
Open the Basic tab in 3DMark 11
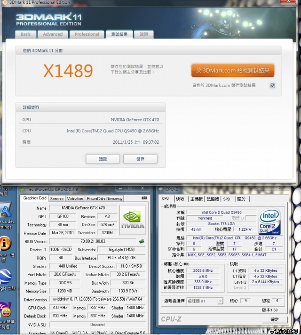tap(25, 34)
